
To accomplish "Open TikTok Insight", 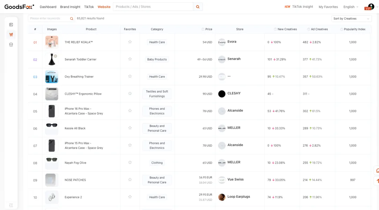I will point(302,7).
